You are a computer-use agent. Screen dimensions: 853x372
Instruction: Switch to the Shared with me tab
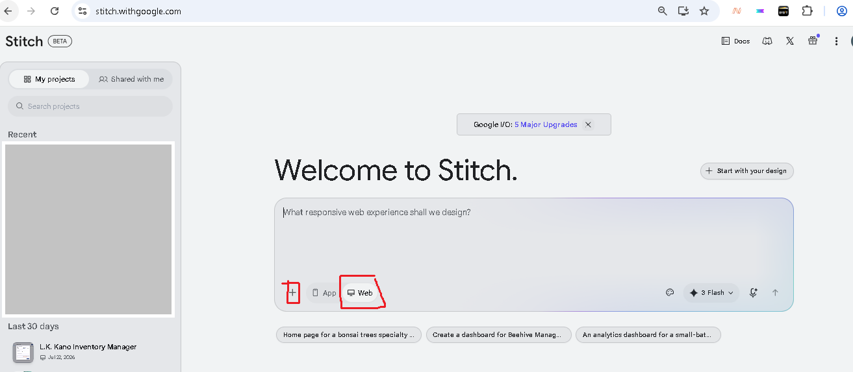coord(131,79)
